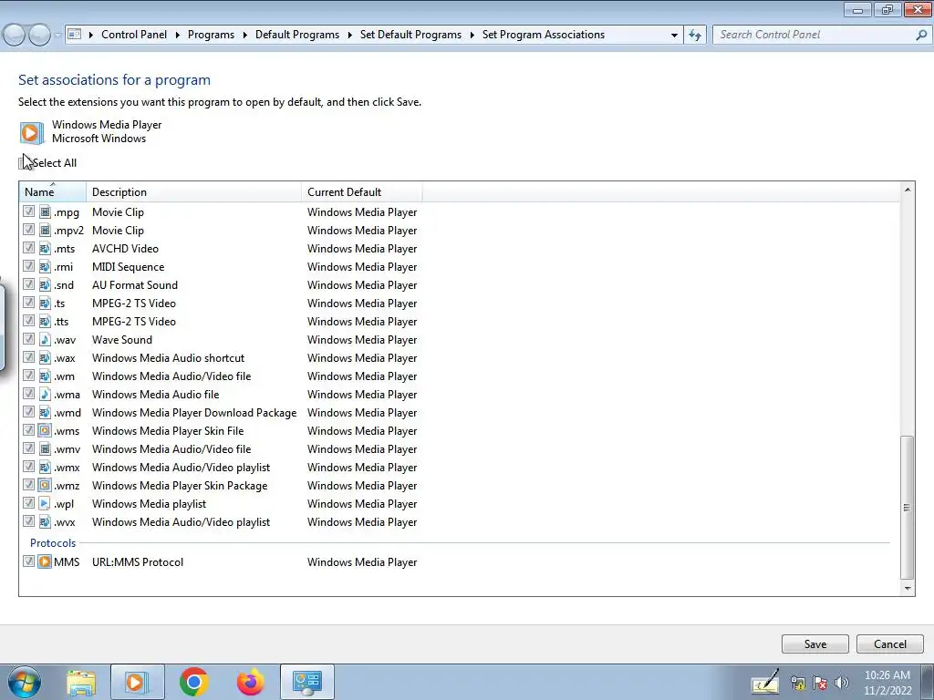
Task: Go to Set Default Programs breadcrumb
Action: [411, 35]
